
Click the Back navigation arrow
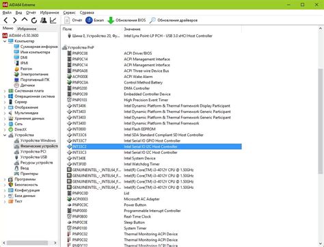[6, 21]
